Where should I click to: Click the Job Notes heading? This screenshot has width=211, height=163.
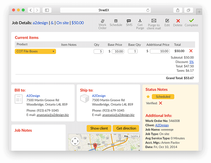click(x=23, y=130)
